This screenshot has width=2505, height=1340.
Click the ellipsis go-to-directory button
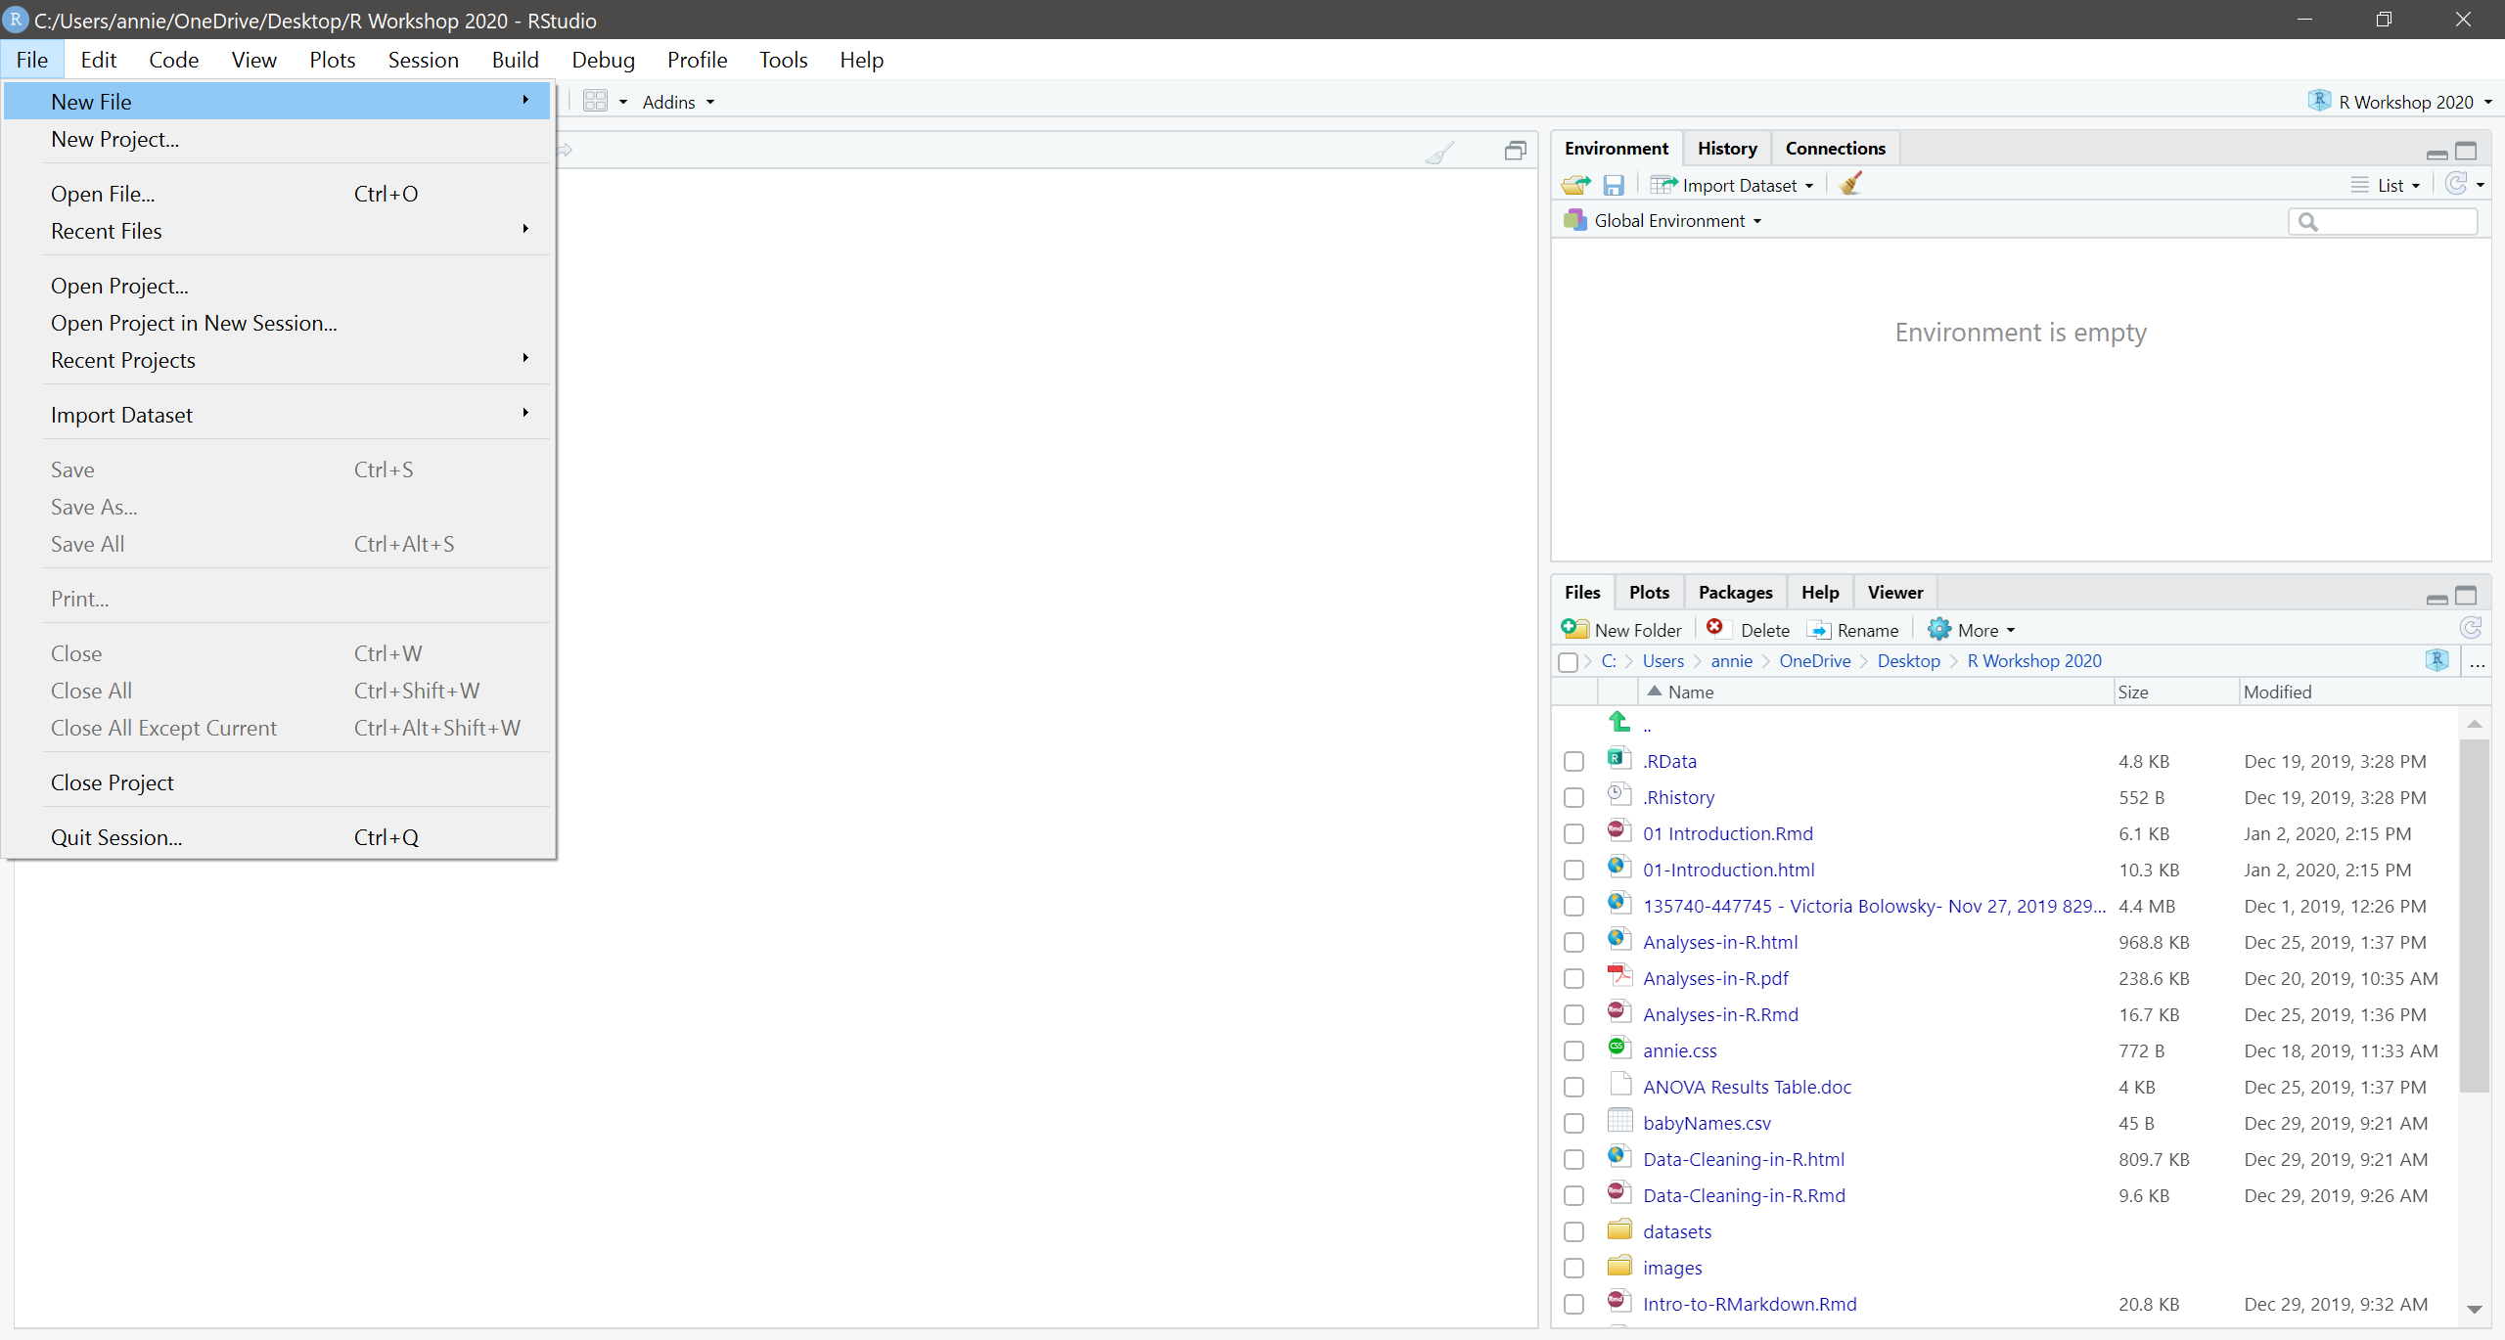click(x=2478, y=662)
